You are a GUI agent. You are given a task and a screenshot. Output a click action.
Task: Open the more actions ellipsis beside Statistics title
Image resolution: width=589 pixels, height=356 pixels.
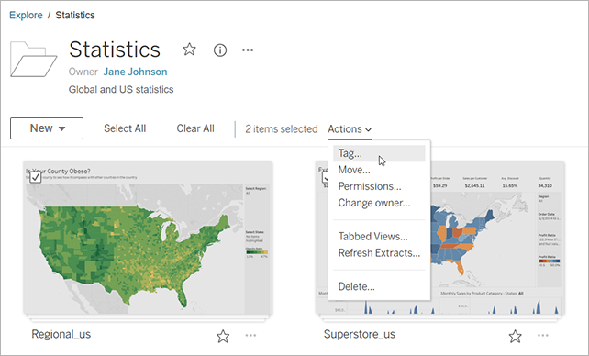pos(248,50)
